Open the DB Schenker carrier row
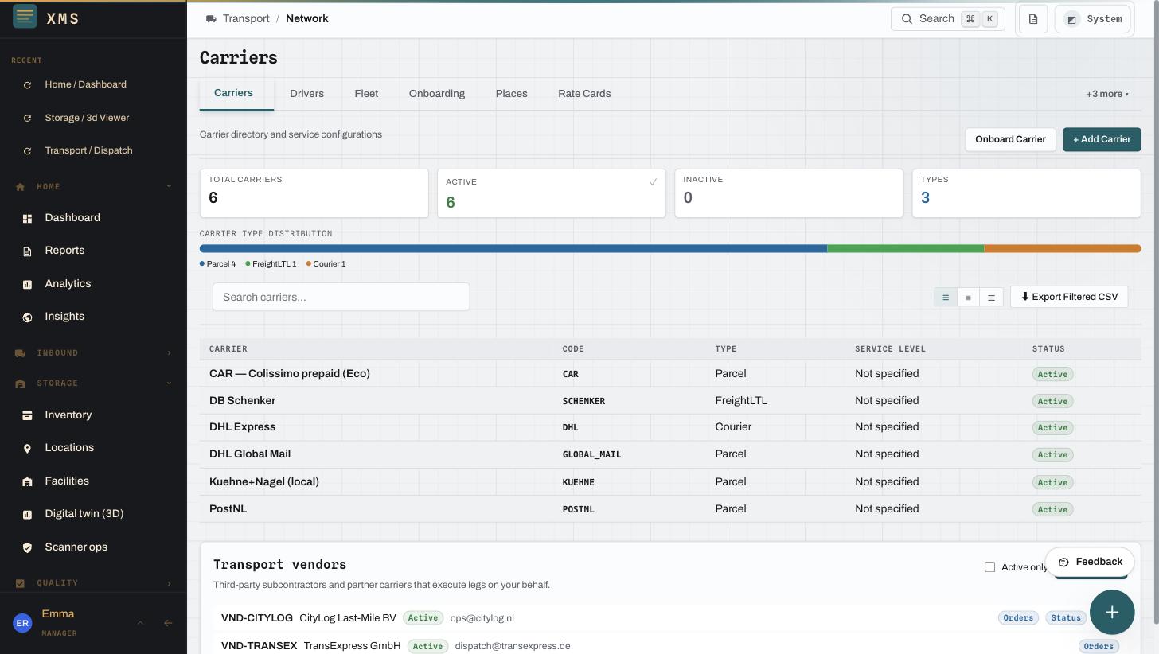1159x654 pixels. coord(669,401)
